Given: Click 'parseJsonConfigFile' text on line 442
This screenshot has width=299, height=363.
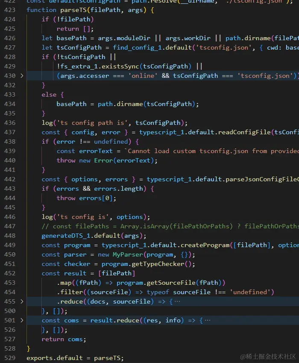Looking at the screenshot, I should 261,179.
